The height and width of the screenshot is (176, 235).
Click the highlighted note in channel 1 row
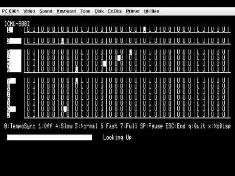(144, 29)
